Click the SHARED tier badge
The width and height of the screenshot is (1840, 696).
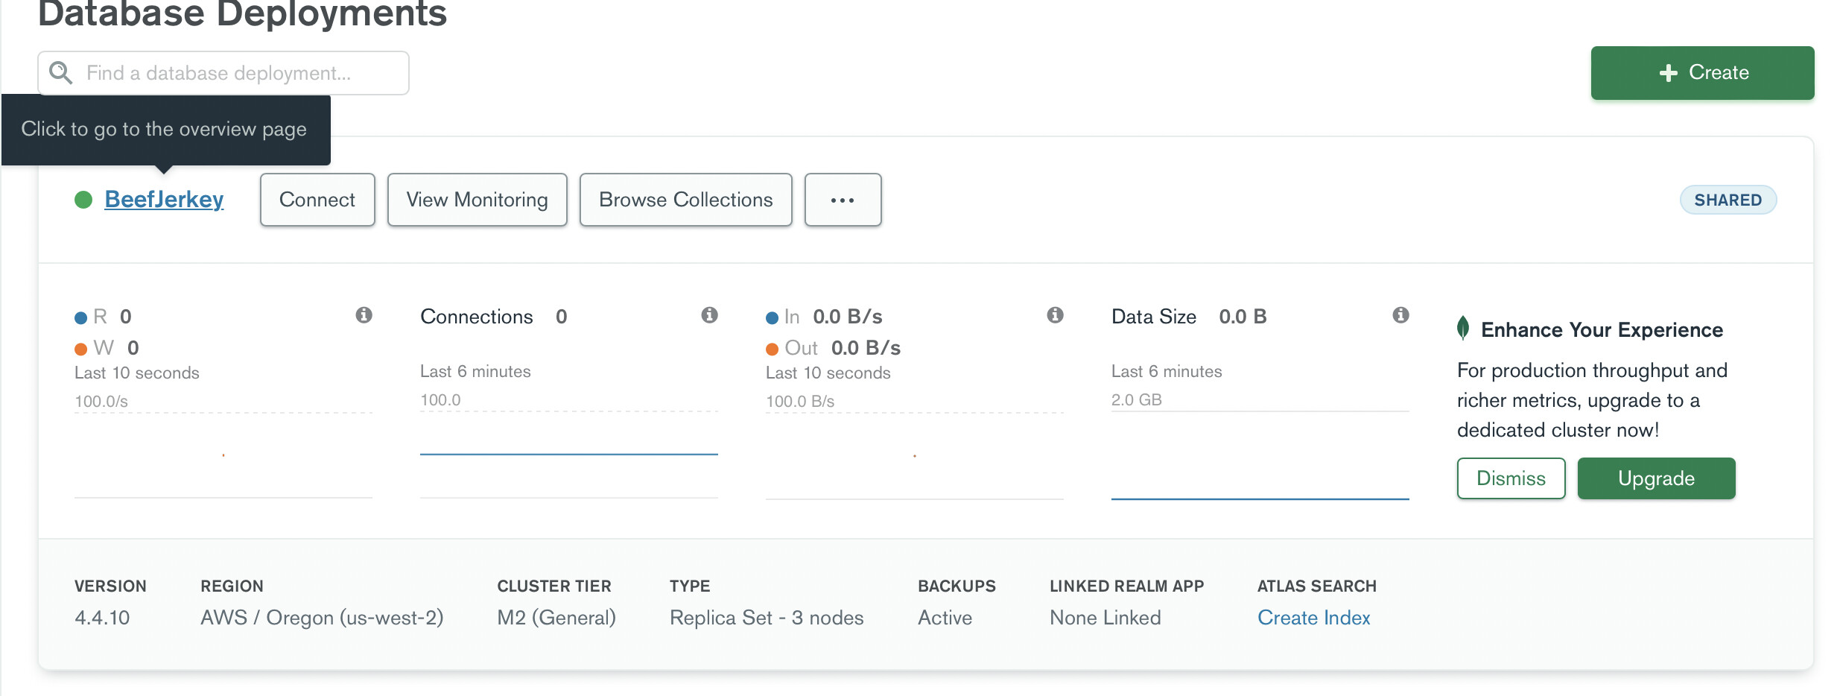1728,200
